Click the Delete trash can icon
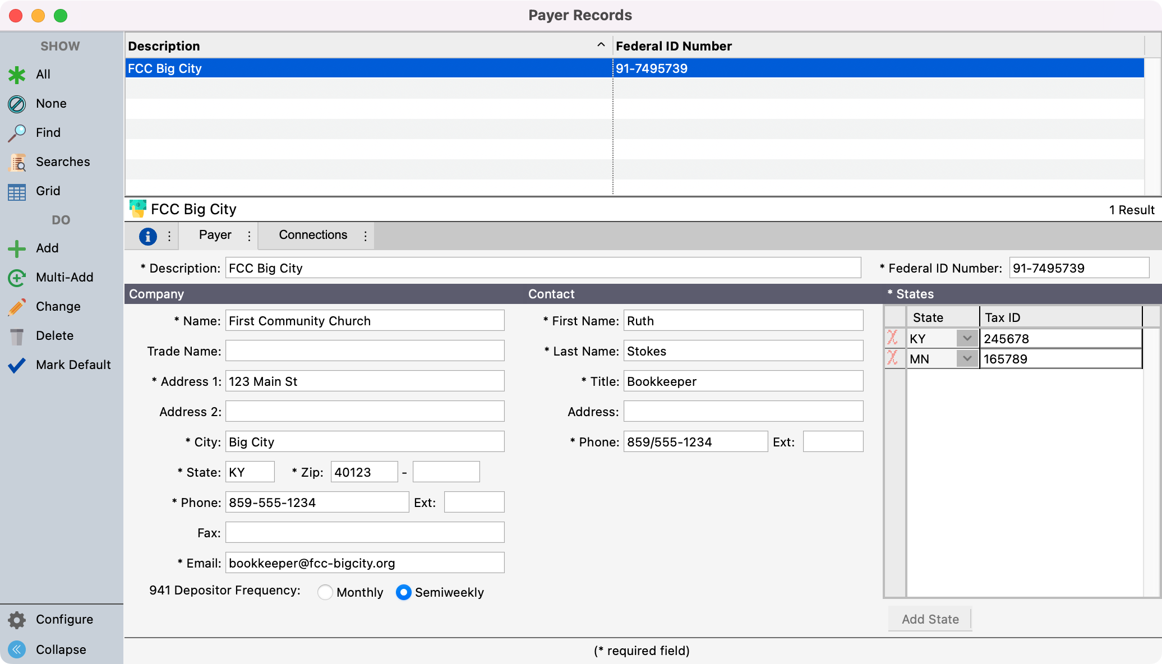1162x664 pixels. coord(17,336)
